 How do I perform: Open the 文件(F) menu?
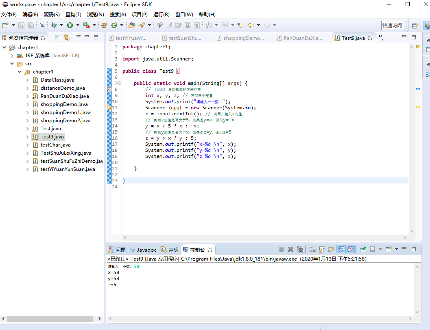[9, 15]
